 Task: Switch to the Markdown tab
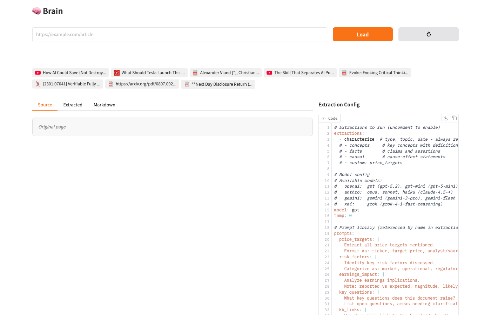(104, 105)
